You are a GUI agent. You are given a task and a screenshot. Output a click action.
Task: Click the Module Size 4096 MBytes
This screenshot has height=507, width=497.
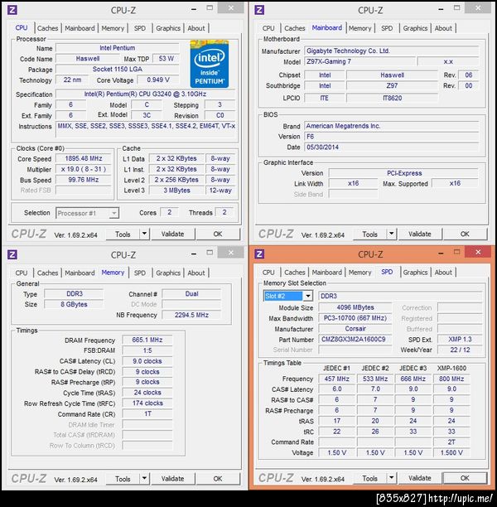(355, 307)
